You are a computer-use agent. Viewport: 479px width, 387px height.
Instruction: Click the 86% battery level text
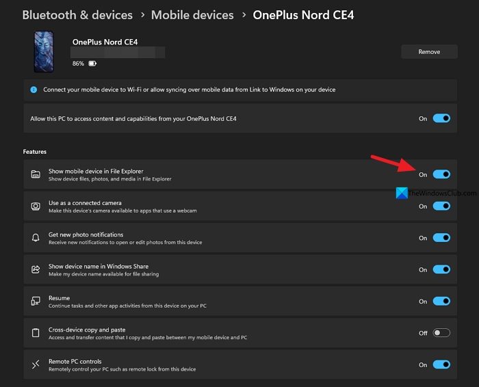point(78,64)
